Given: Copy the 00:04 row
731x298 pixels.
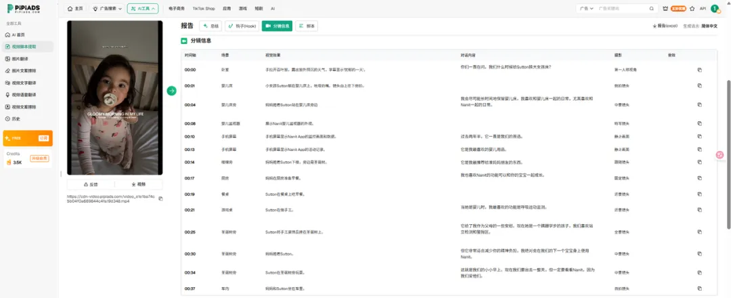Looking at the screenshot, I should [699, 105].
